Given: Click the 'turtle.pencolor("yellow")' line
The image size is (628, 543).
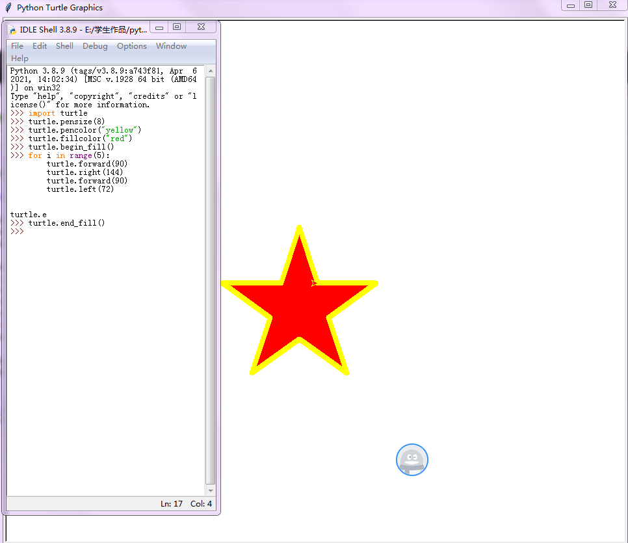Looking at the screenshot, I should (85, 130).
